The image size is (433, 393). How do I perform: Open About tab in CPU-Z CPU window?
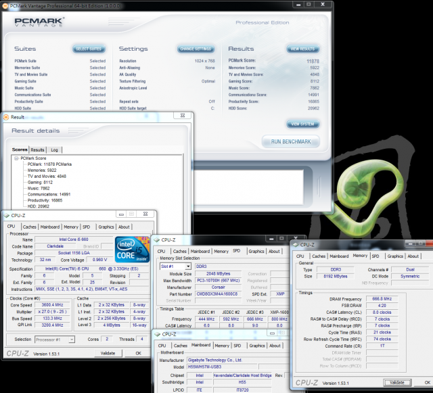pyautogui.click(x=124, y=227)
